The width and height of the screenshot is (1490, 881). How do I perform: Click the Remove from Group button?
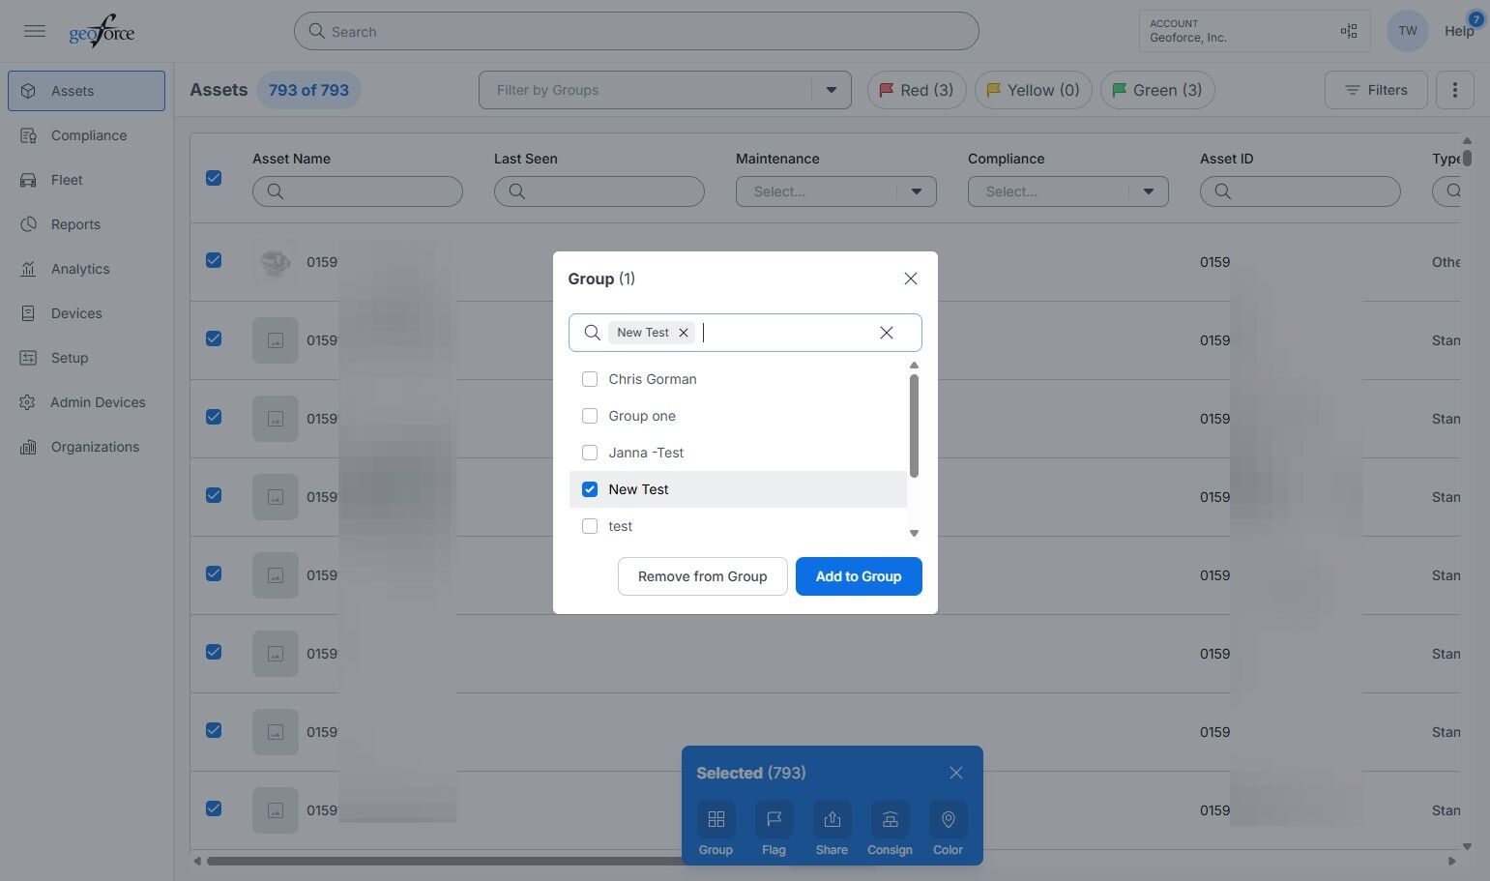(x=703, y=576)
